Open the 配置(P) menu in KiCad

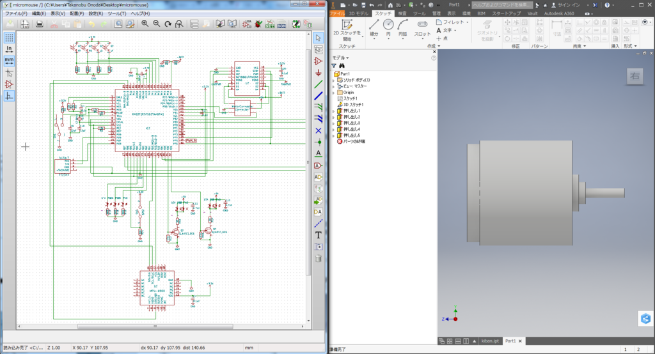[77, 13]
